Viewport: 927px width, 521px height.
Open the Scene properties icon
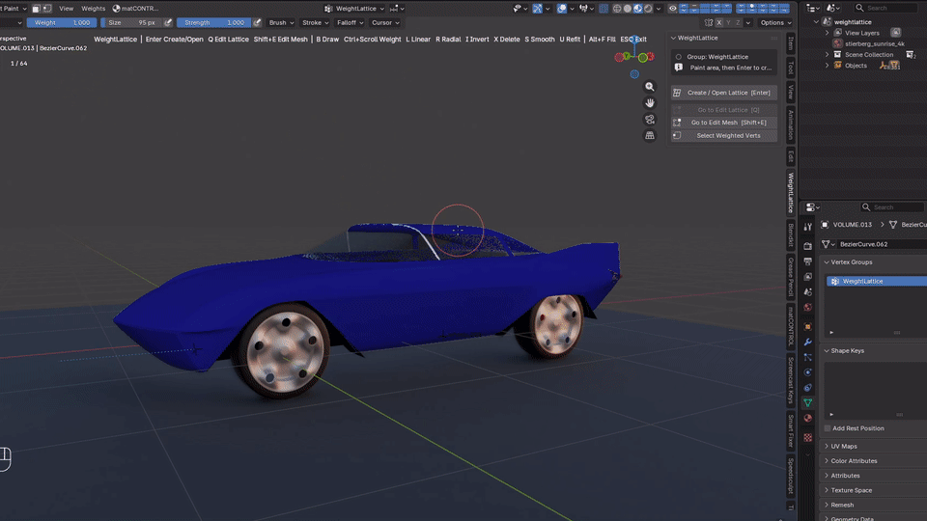pos(807,291)
